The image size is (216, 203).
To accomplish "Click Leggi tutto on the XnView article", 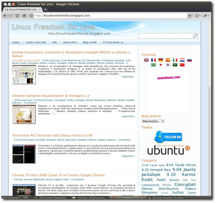I will [x=128, y=77].
